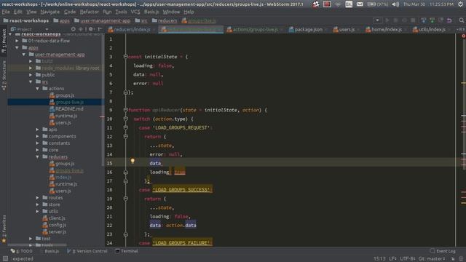
Task: Click the error indicator atop editor gutter
Action: (x=463, y=36)
